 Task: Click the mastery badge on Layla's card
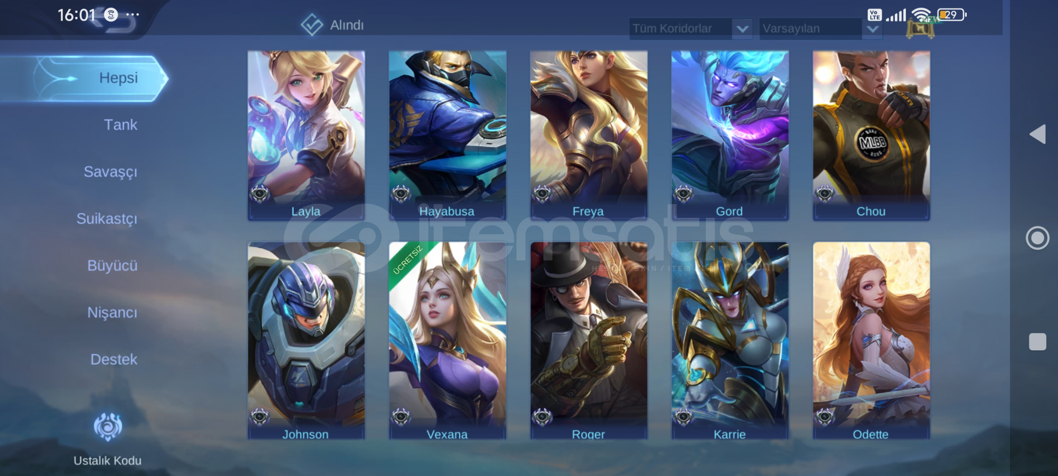tap(260, 194)
